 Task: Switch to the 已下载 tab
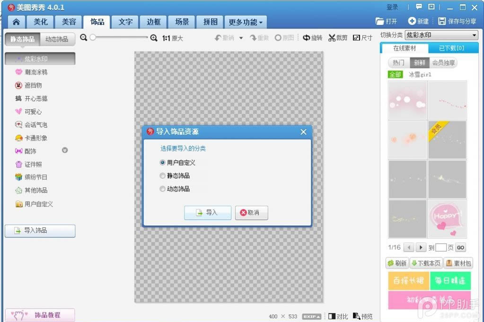click(451, 48)
